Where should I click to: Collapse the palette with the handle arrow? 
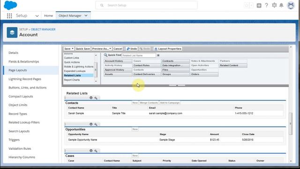[x=177, y=85]
